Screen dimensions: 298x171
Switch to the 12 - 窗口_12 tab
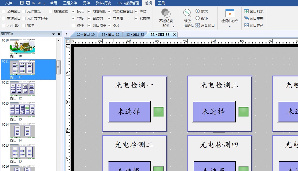click(135, 34)
